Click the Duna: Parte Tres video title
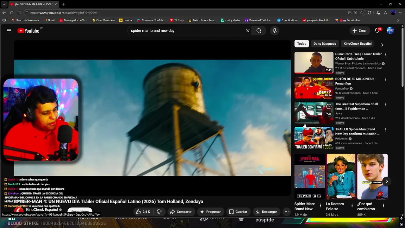Image resolution: width=405 pixels, height=228 pixels. coord(358,56)
